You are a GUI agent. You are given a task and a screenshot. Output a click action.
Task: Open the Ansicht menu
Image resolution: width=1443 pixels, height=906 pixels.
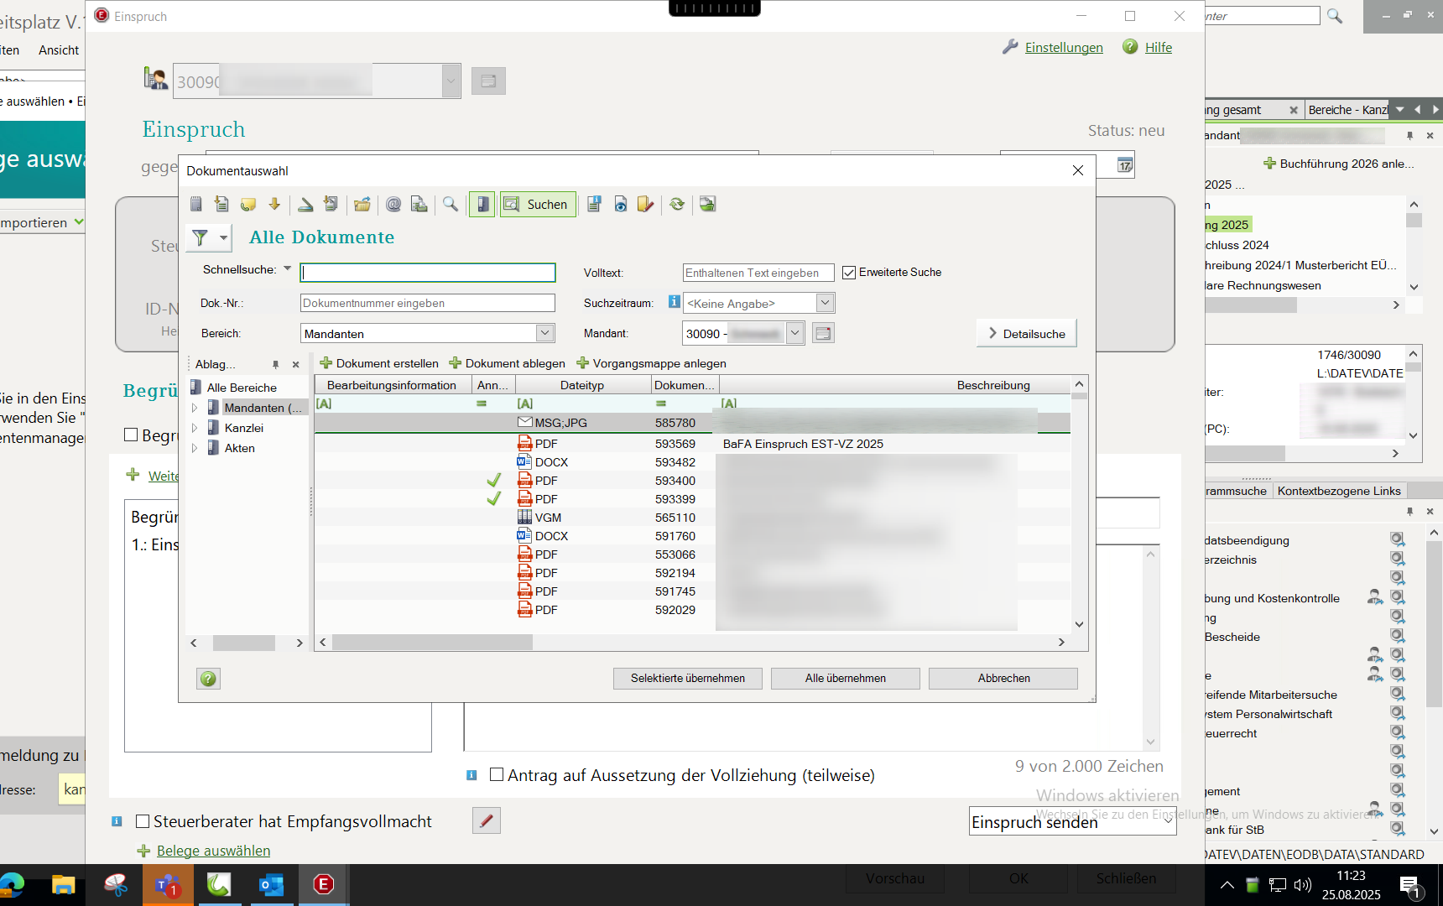click(x=59, y=50)
